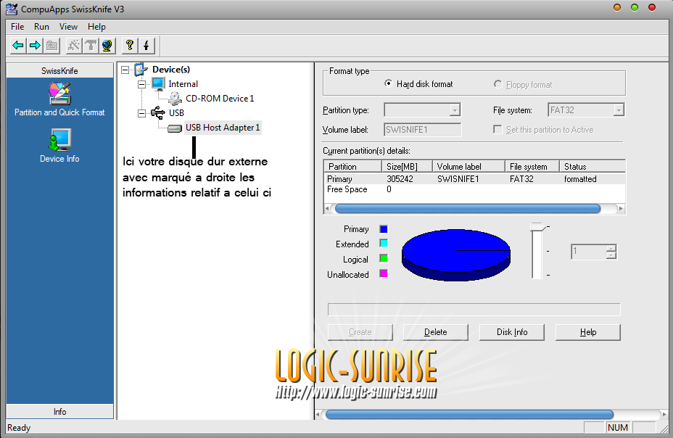Click the grayed folder toolbar icon
Viewport: 673px width, 438px height.
[x=52, y=45]
